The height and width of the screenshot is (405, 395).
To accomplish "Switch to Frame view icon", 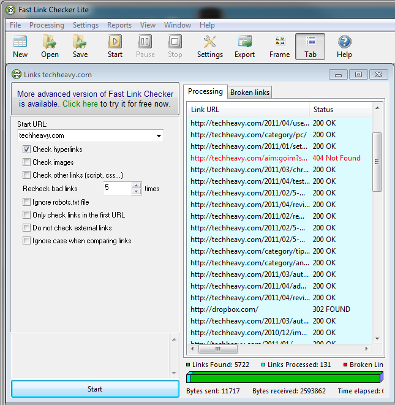I will (280, 47).
